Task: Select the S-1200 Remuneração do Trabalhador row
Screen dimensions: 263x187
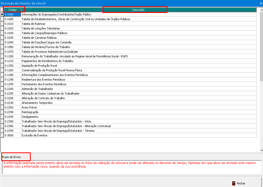Action: point(75,56)
